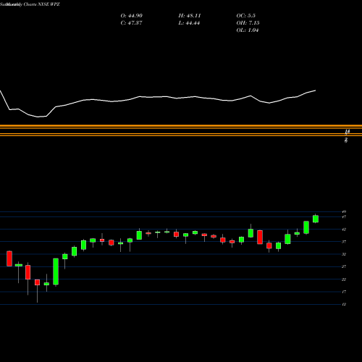Click the 'OL: 1.04' percentage readout
The height and width of the screenshot is (362, 362).
pos(248,30)
